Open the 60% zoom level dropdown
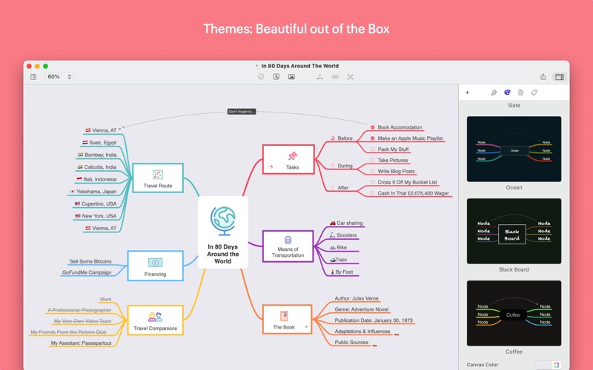 pyautogui.click(x=59, y=77)
